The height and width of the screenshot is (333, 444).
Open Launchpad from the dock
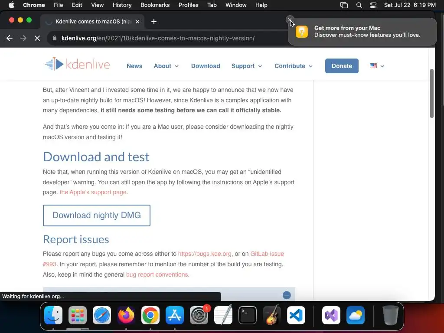coord(78,315)
